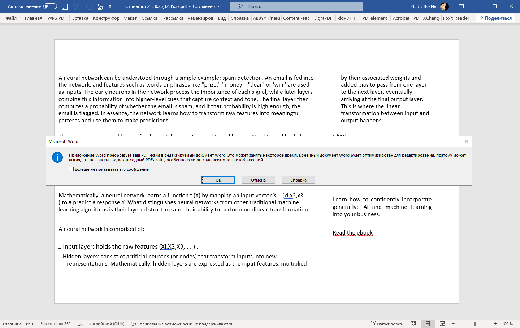Click the zoom slider handle
520x328 pixels.
tap(474, 324)
